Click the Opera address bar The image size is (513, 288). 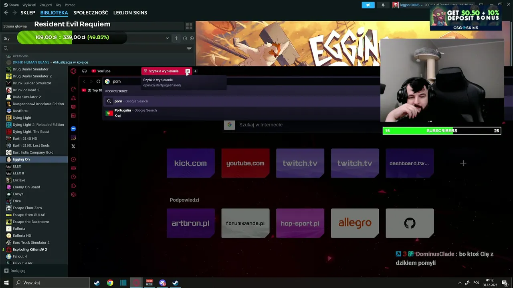click(x=240, y=81)
